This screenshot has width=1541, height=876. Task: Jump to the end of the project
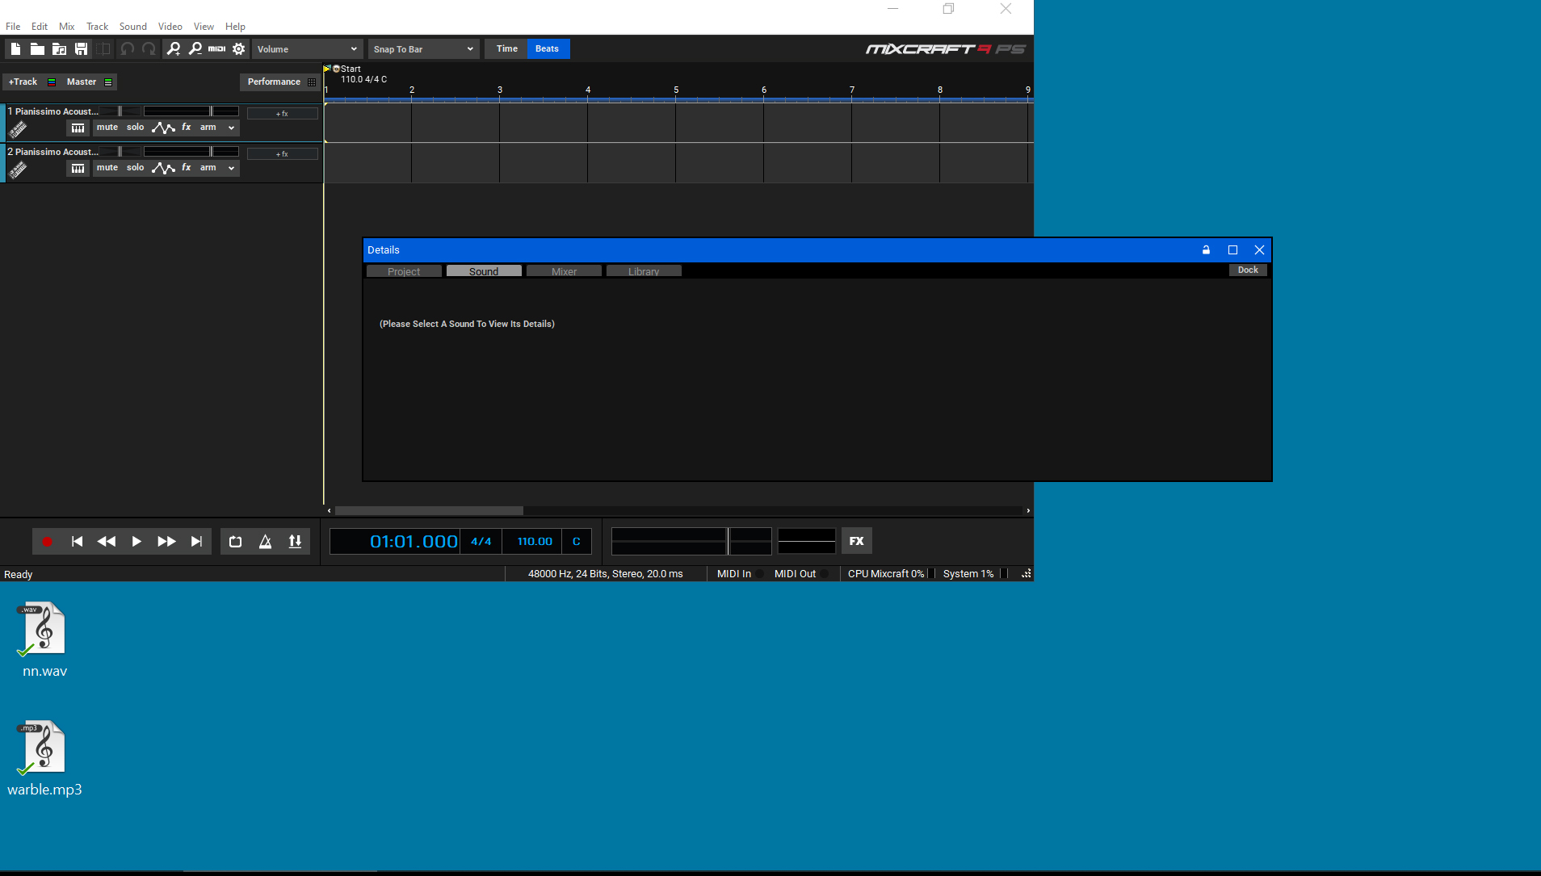point(196,542)
